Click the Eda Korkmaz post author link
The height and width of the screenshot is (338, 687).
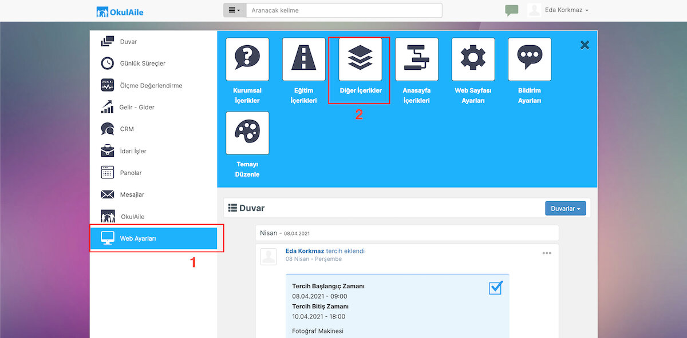[x=305, y=251]
